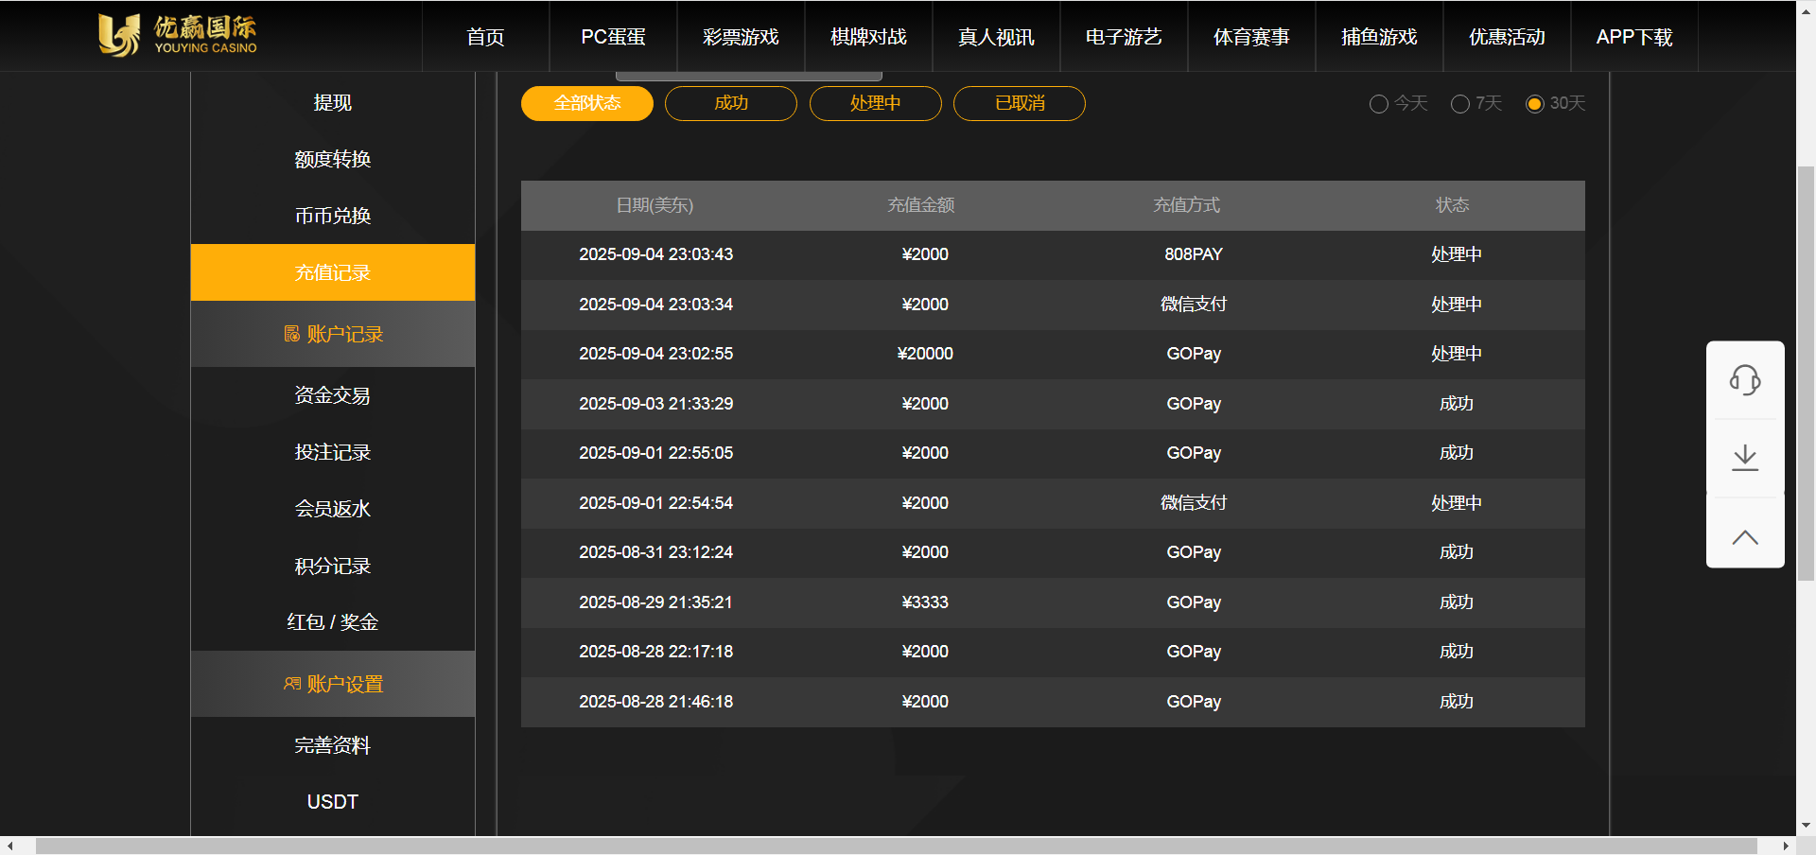The width and height of the screenshot is (1816, 855).
Task: Select the 今天 radio button
Action: click(x=1379, y=104)
